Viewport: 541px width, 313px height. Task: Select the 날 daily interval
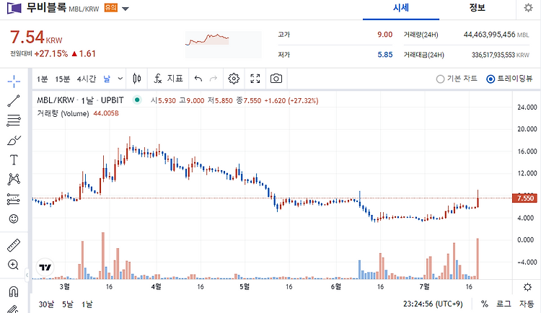coord(107,79)
